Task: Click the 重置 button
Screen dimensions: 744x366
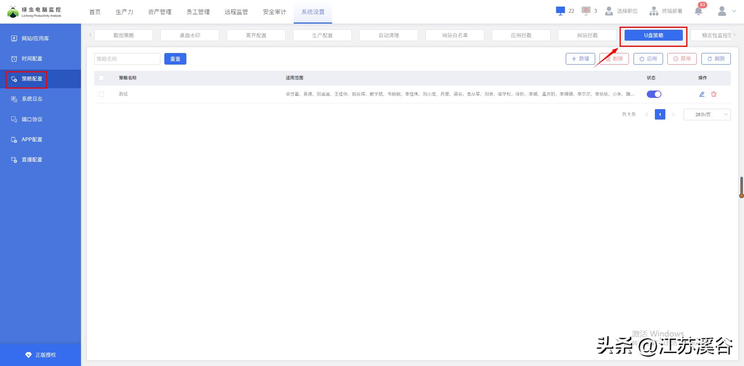Action: pyautogui.click(x=175, y=59)
